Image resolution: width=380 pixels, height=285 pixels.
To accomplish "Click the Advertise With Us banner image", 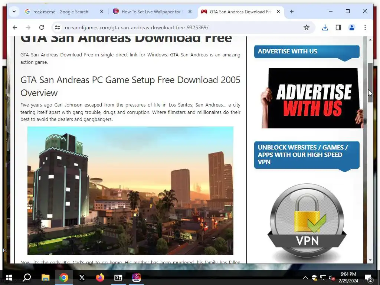I will pyautogui.click(x=312, y=98).
